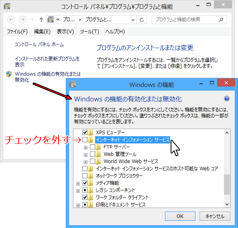Click the Forward arrow in Control Panel window
Viewport: 238px width, 228px height.
[22, 20]
